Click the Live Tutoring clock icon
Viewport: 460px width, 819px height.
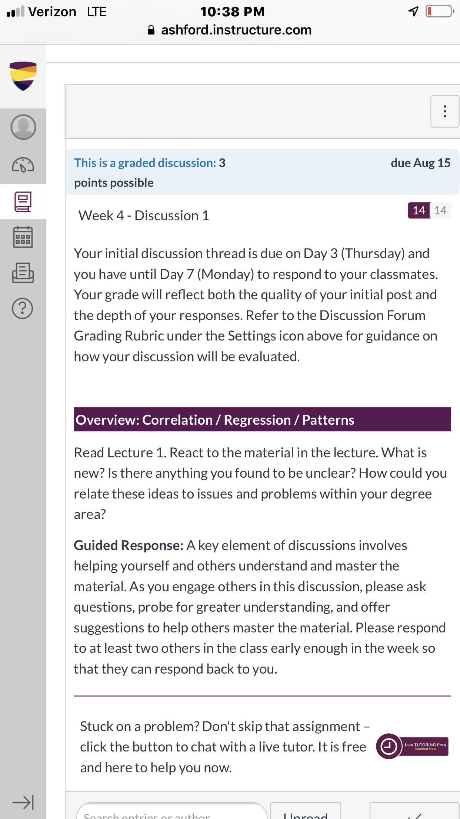pyautogui.click(x=389, y=746)
